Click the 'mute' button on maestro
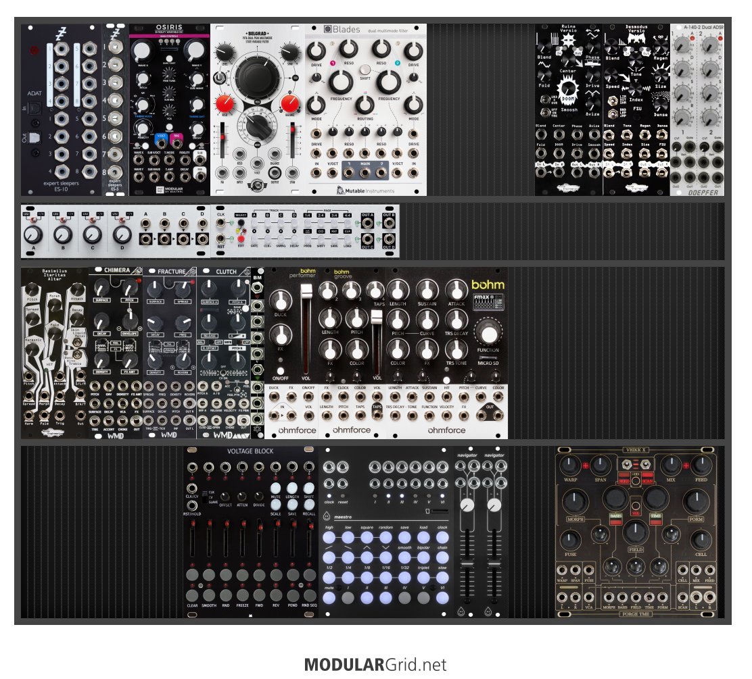The width and height of the screenshot is (752, 679). 329,597
